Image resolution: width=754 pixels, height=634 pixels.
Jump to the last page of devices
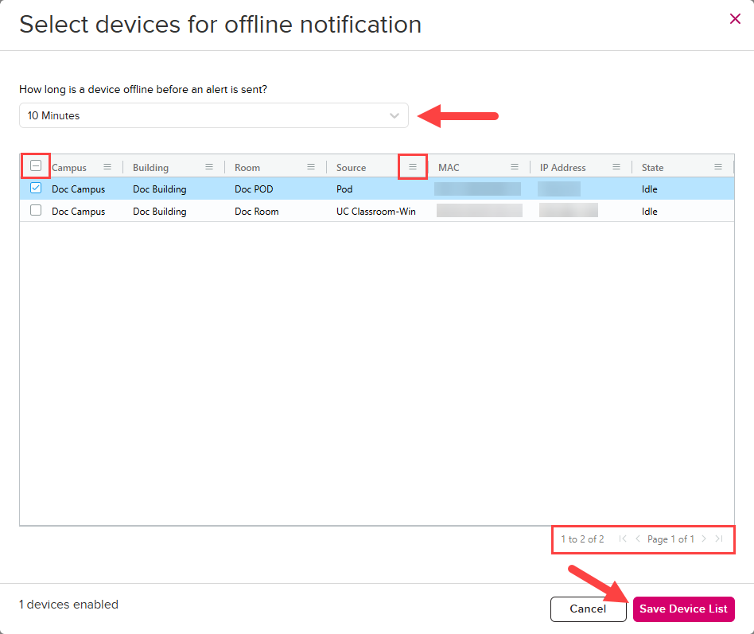point(719,539)
